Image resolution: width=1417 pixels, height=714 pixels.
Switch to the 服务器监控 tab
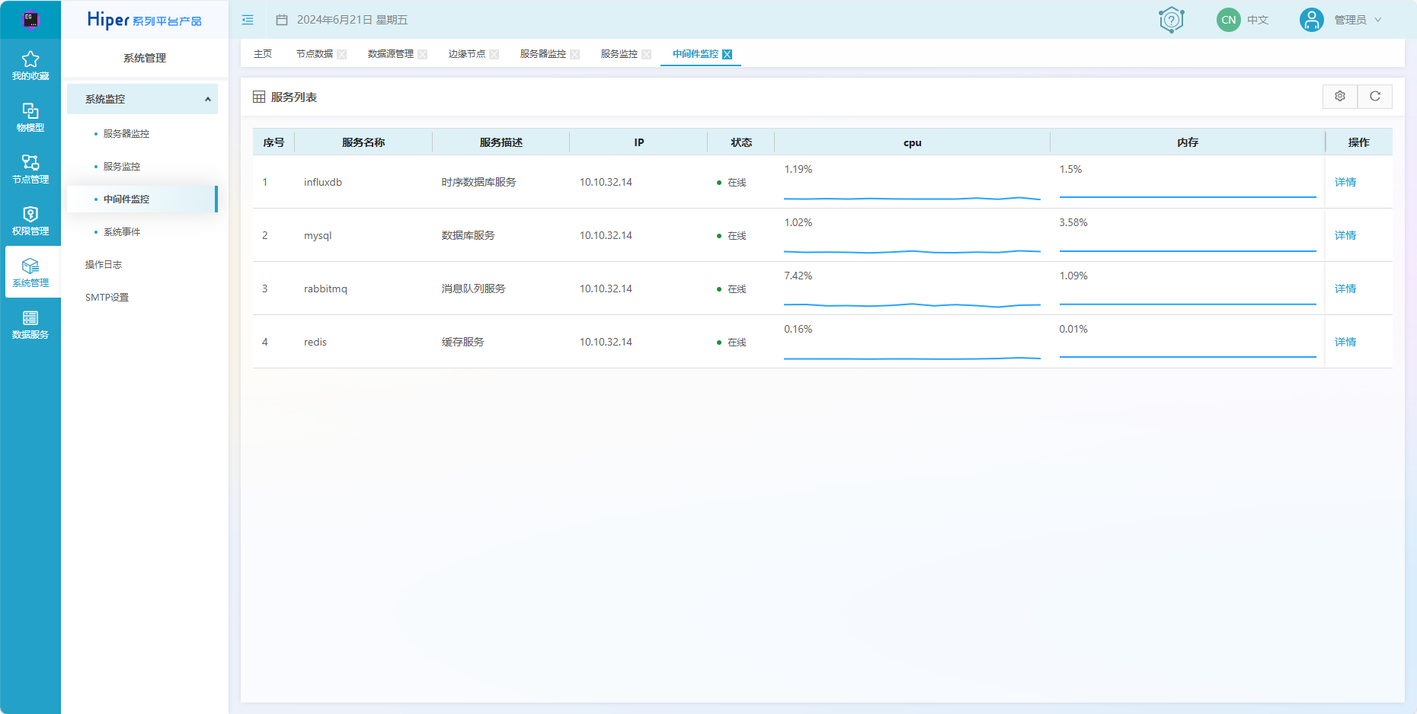pyautogui.click(x=543, y=54)
